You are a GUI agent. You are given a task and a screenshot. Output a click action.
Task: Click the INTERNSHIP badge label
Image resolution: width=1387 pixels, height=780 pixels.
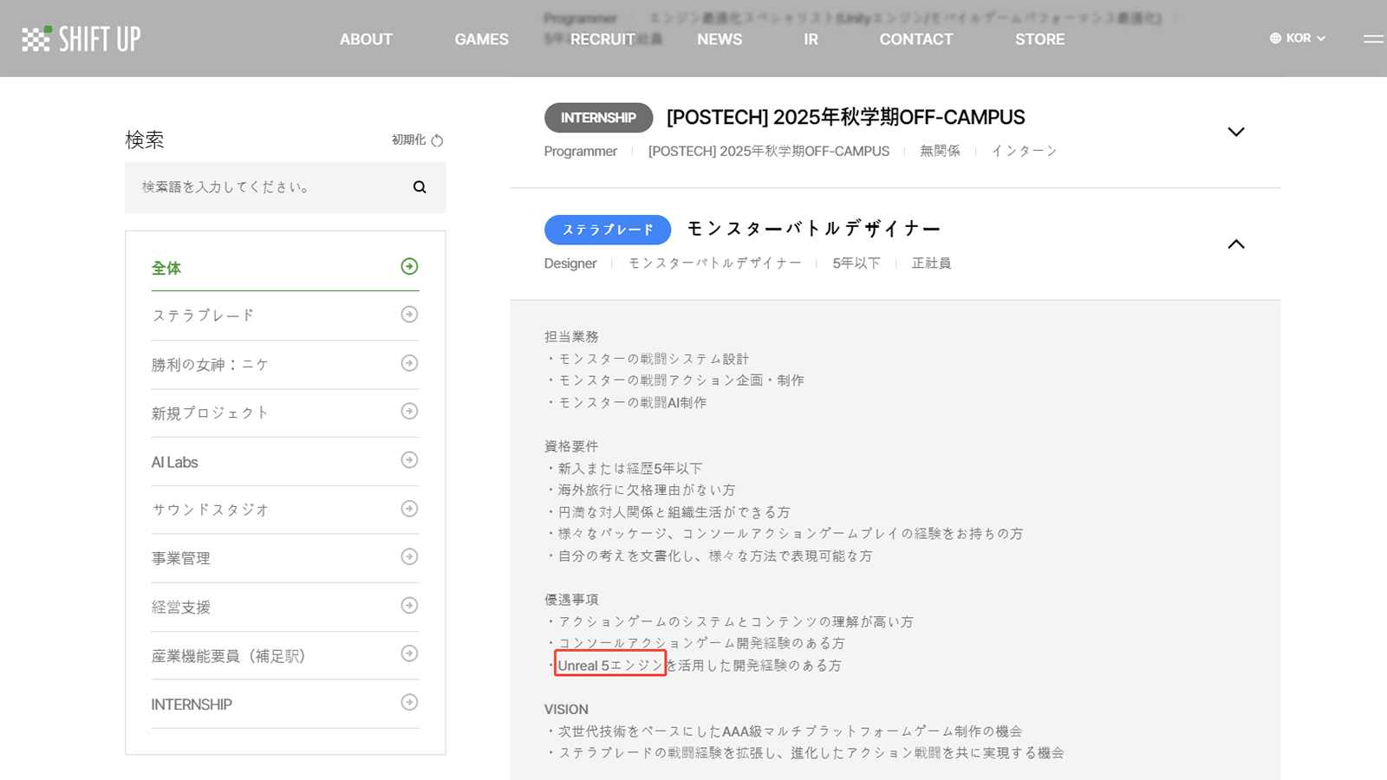point(598,117)
